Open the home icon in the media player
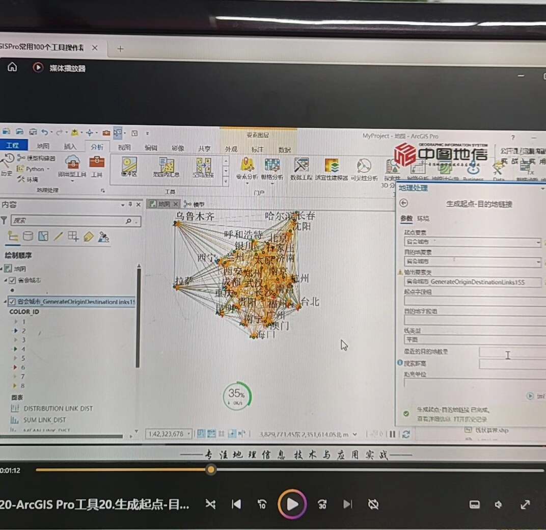The height and width of the screenshot is (530, 546). click(12, 67)
